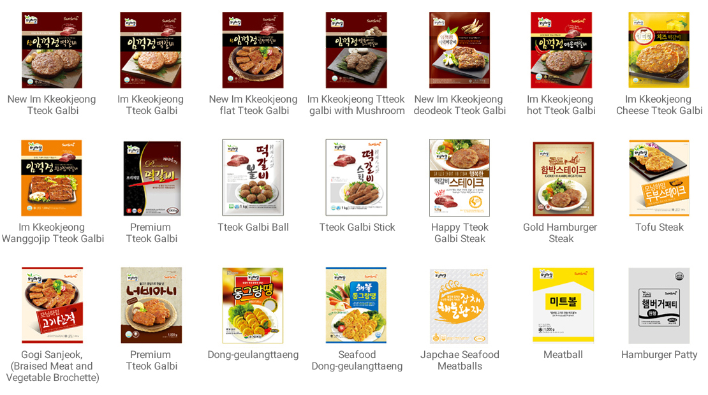708x395 pixels.
Task: Open the New Im Kkeokjeong Tteok Galbi image
Action: click(52, 50)
